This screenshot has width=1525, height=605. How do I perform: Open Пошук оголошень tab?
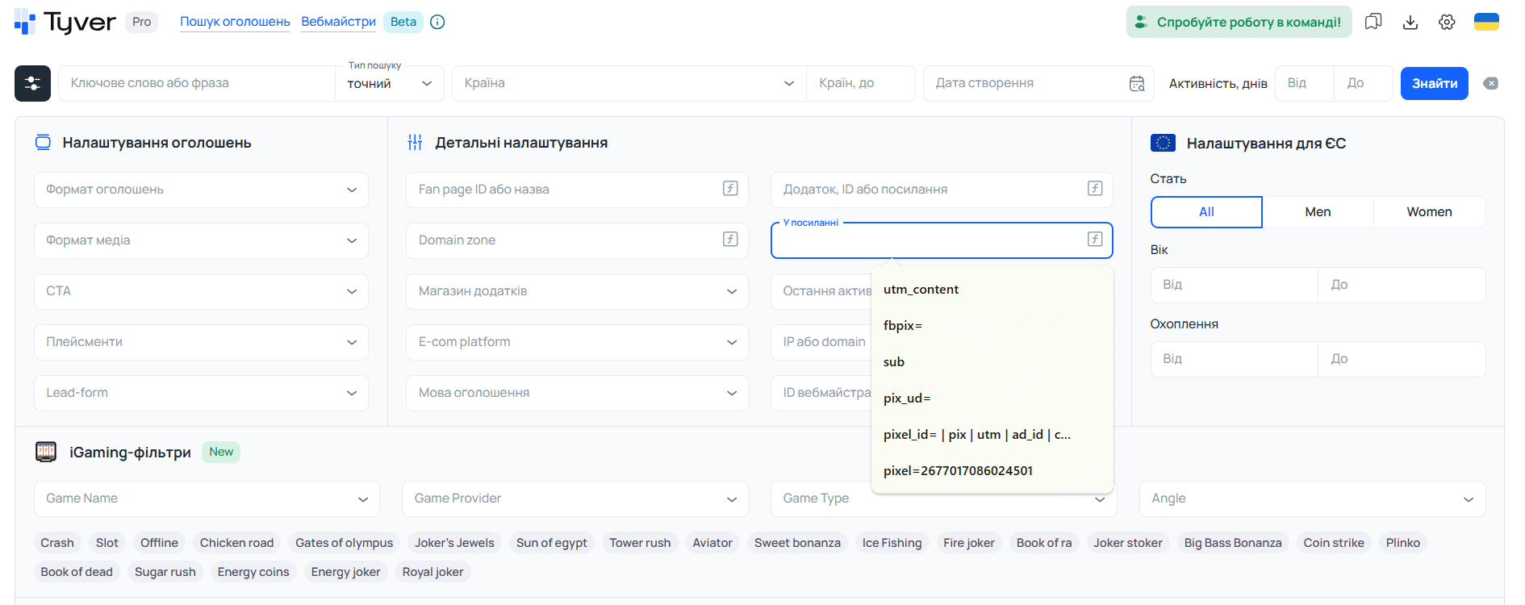click(x=235, y=22)
